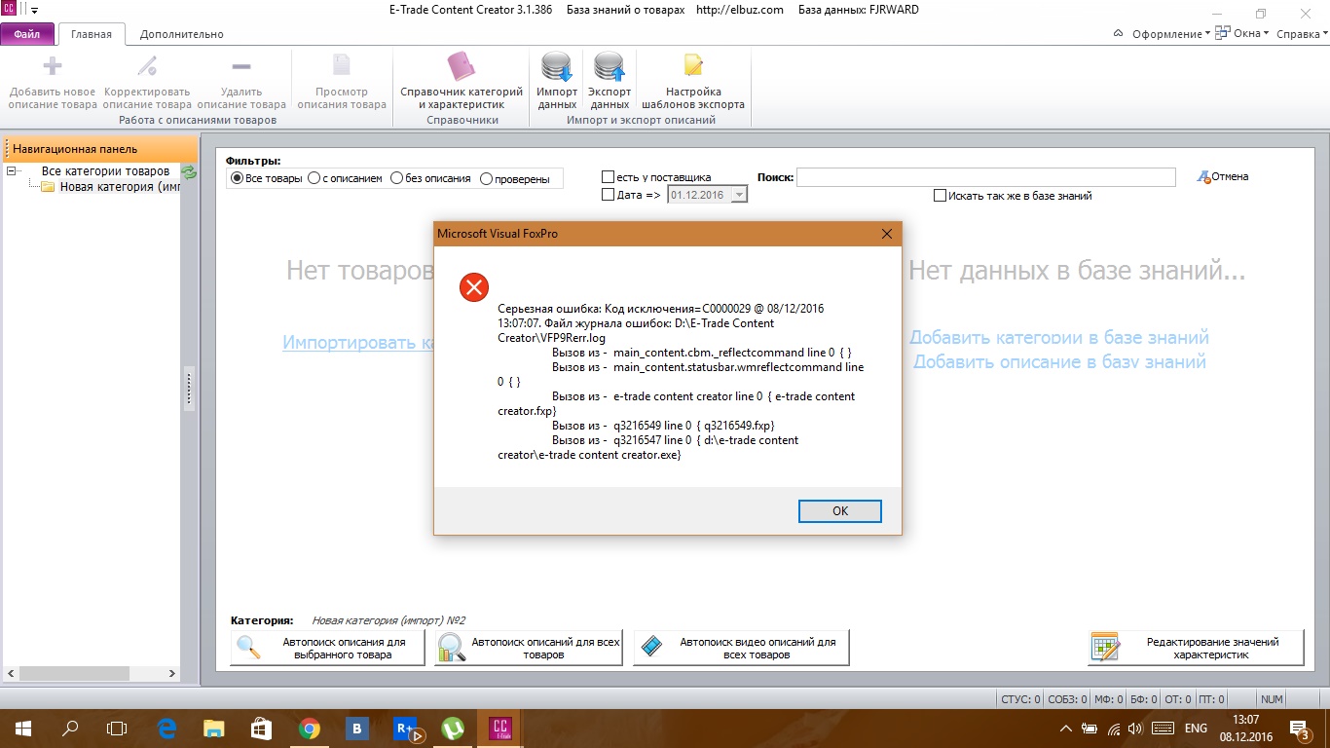Image resolution: width=1330 pixels, height=748 pixels.
Task: Open Google Chrome from the taskbar
Action: tap(310, 728)
